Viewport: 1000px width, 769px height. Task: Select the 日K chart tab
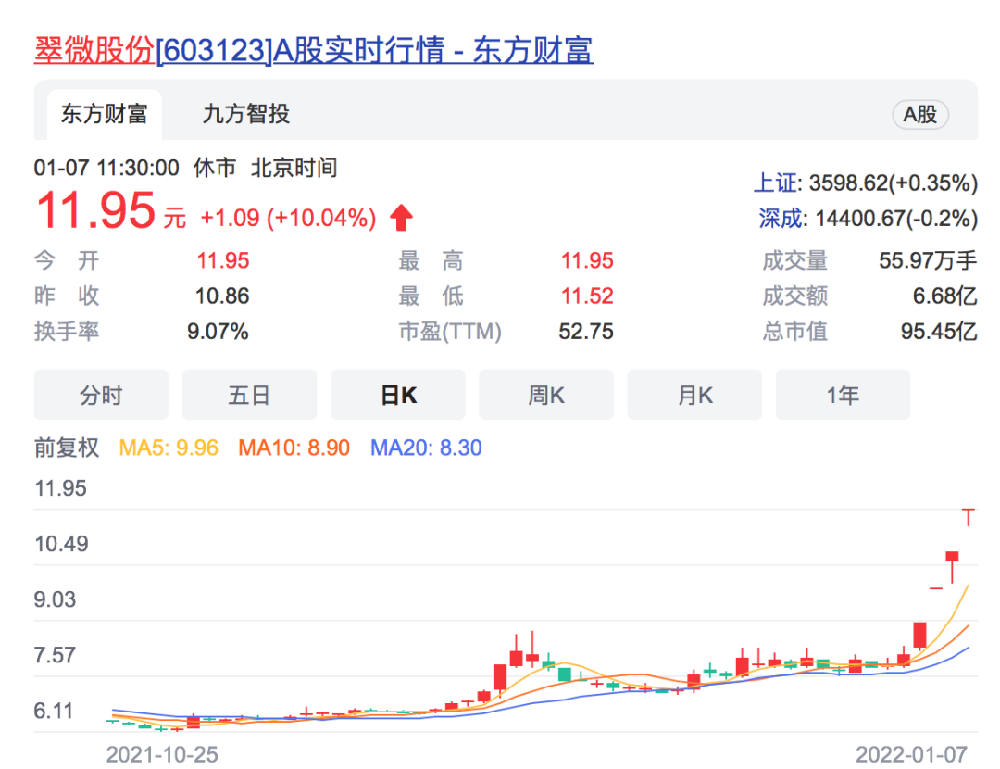397,394
